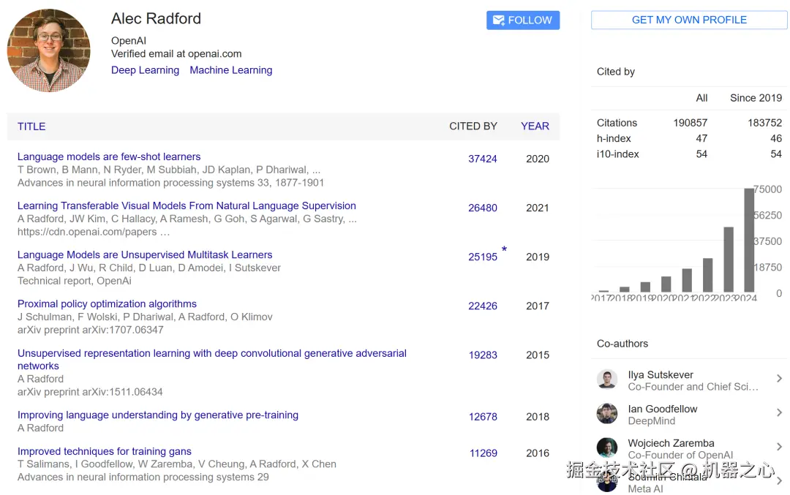Click GET MY OWN PROFILE button
The image size is (790, 495).
[689, 20]
